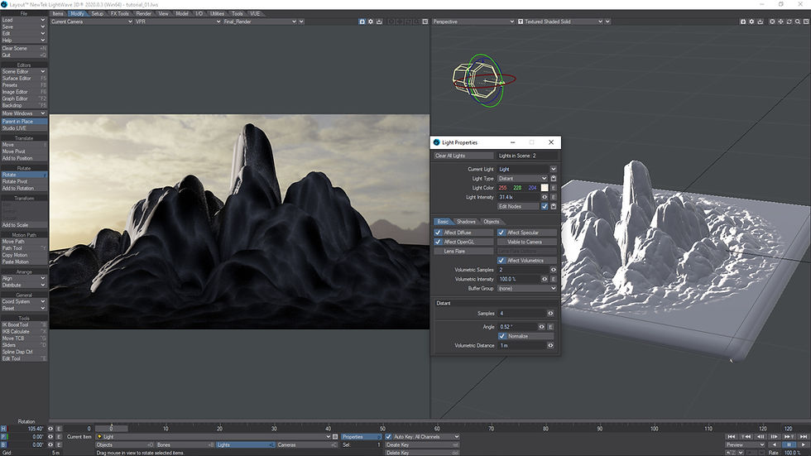The width and height of the screenshot is (811, 456).
Task: Disable the Affect Specular option
Action: [501, 233]
